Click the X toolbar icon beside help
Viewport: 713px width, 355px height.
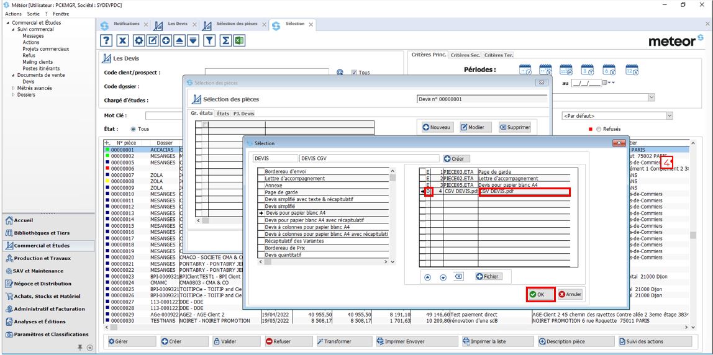(122, 40)
